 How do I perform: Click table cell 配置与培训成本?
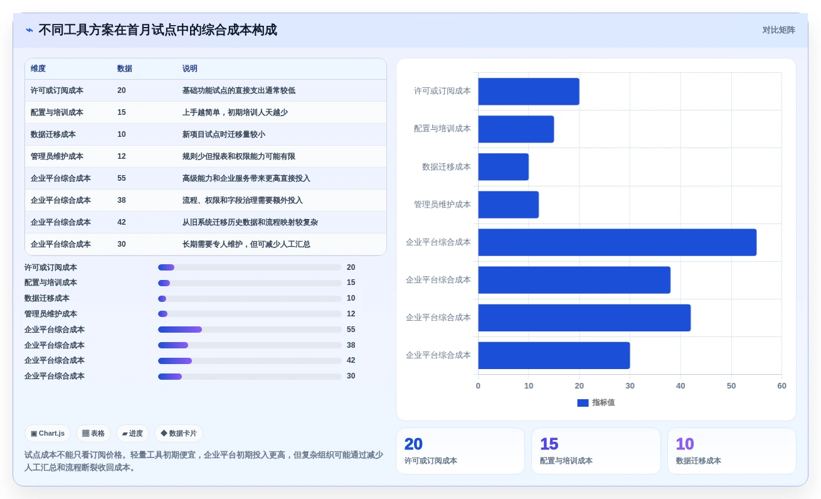[x=57, y=113]
